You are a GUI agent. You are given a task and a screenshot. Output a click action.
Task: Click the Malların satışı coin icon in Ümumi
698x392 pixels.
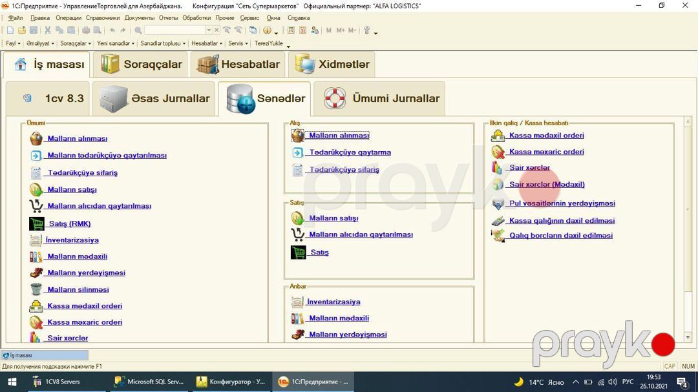click(x=36, y=190)
